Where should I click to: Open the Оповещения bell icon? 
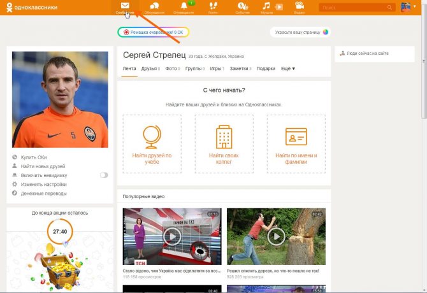click(184, 6)
